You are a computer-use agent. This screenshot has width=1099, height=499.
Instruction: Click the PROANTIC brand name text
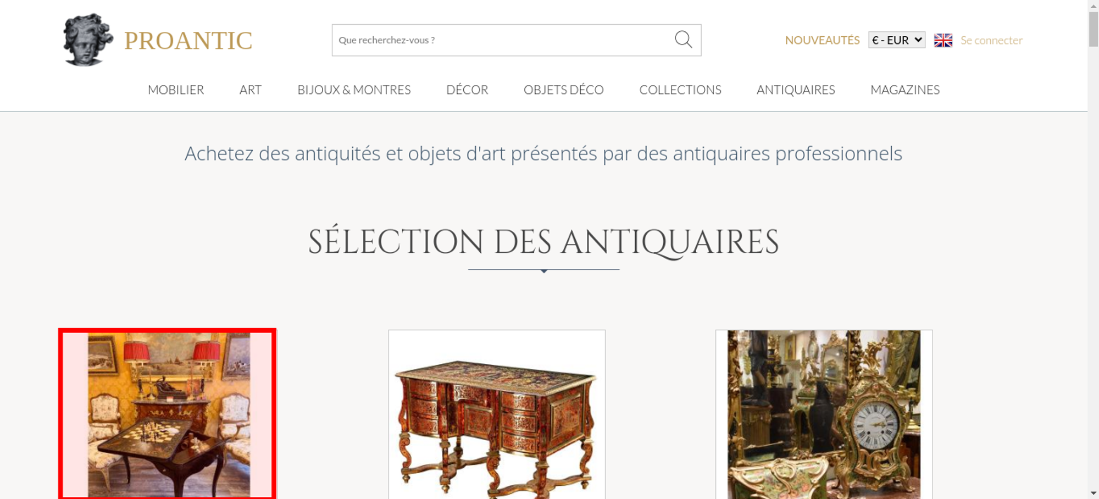(x=188, y=41)
